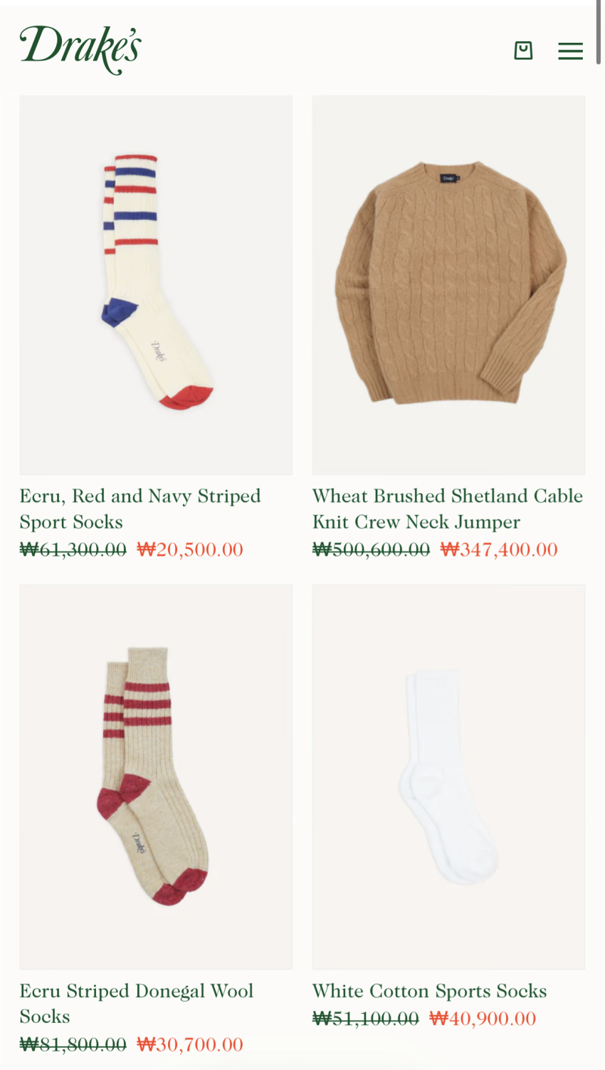The height and width of the screenshot is (1070, 605).
Task: Open the Ecru, Red and Navy Striped Sport Socks title
Action: (140, 509)
